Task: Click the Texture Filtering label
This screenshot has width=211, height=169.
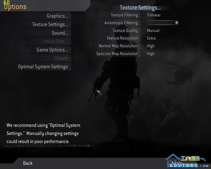Action: [124, 15]
